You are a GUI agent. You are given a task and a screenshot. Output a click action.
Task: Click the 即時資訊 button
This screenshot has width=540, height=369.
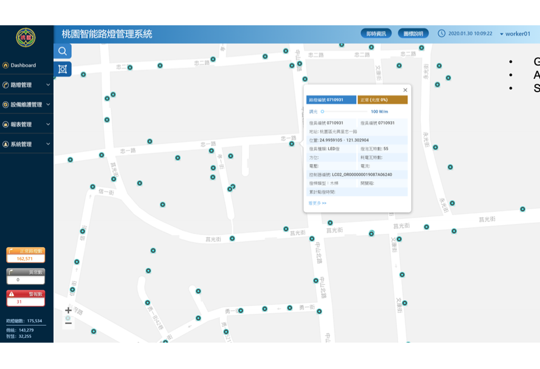(376, 33)
